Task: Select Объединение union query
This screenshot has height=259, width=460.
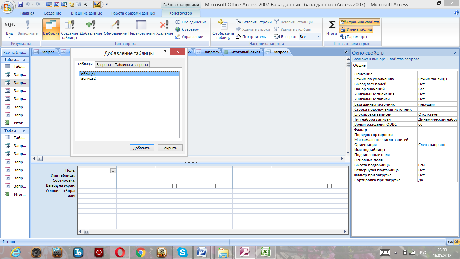Action: coord(191,22)
